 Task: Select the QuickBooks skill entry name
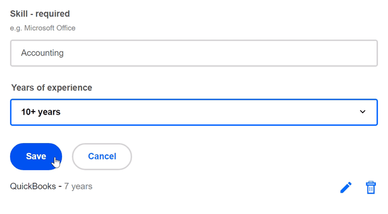tap(33, 186)
